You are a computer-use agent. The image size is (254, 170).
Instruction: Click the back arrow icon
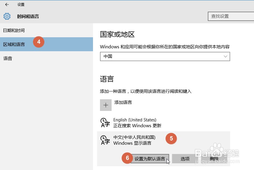[7, 4]
